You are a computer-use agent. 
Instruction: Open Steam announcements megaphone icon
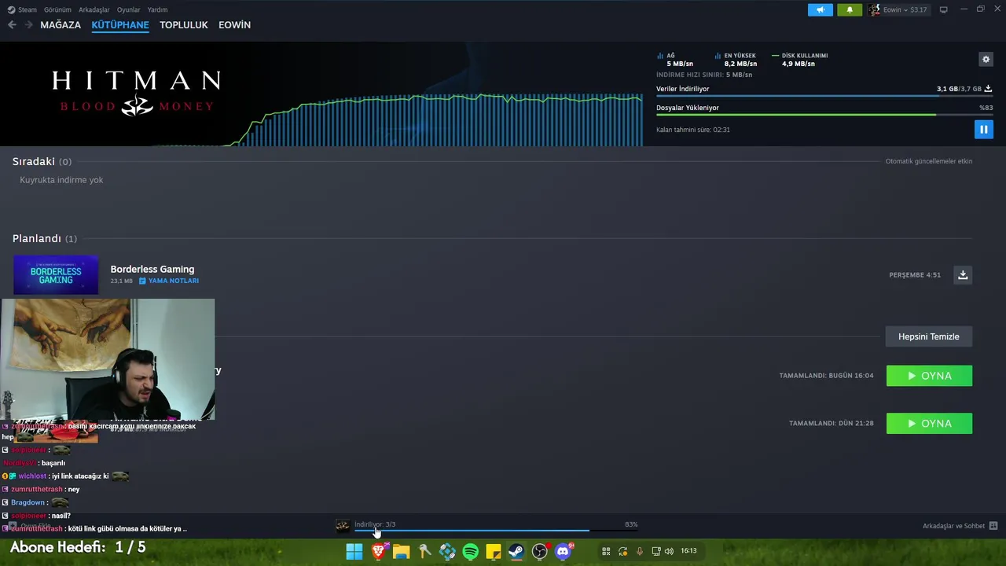[x=820, y=9]
